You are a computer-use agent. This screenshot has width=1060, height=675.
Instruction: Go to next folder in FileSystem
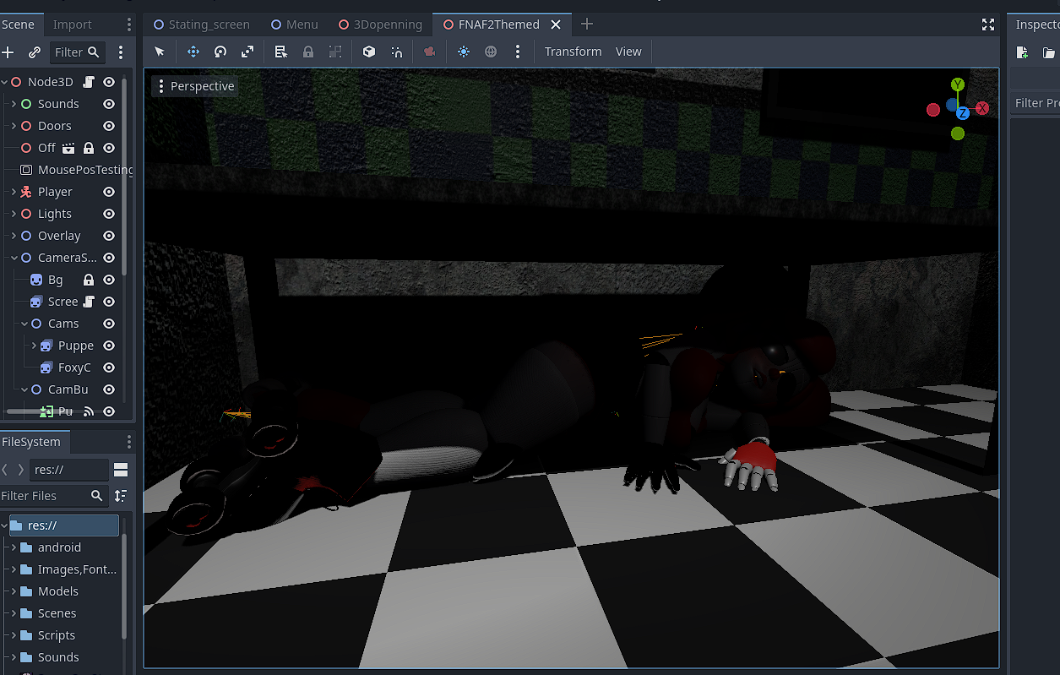coord(21,470)
